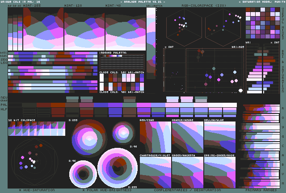Click the "PRIMARY RANGES" footer label
Image resolution: width=286 pixels, height=193 pixels.
click(261, 190)
